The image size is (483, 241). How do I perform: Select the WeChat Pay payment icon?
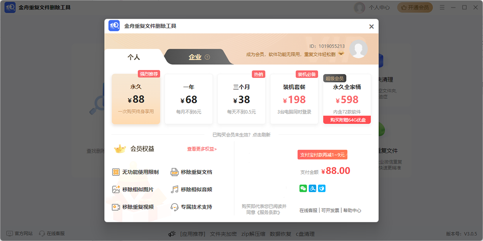(303, 188)
